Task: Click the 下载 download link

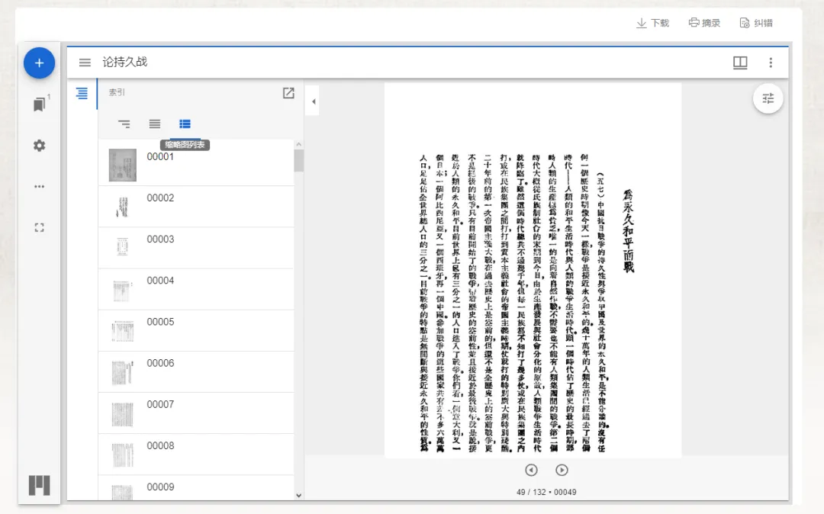Action: coord(652,23)
